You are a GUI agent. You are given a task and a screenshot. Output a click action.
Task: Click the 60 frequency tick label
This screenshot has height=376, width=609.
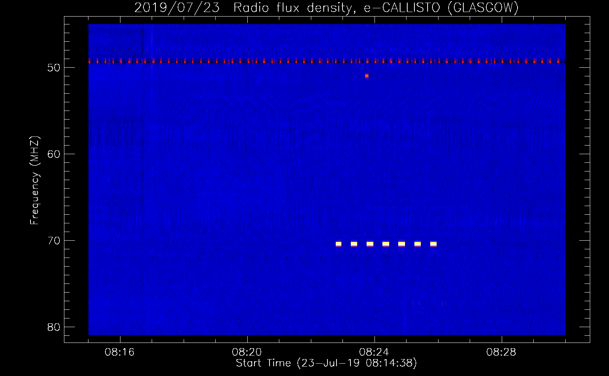54,154
